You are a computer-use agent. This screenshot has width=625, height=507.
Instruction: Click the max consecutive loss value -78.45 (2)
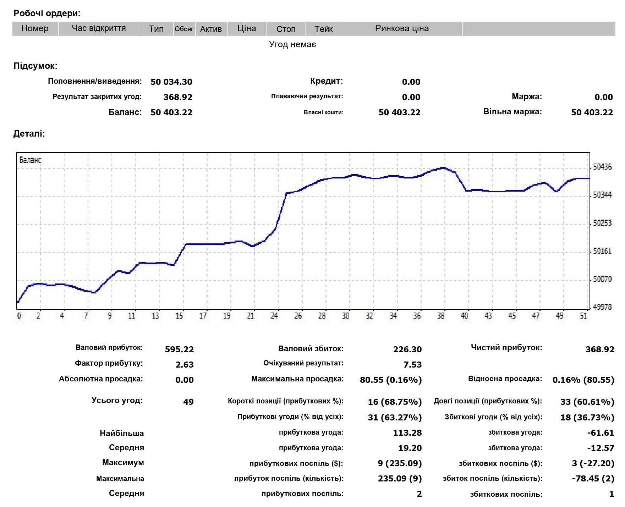[593, 479]
